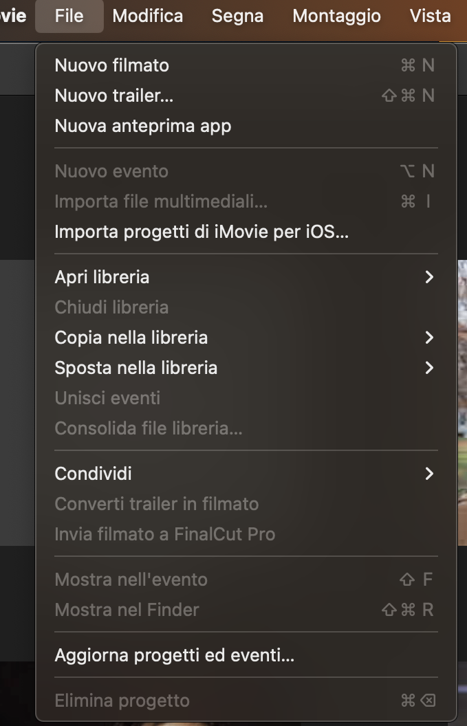Expand the Apri libreria submenu chevron
467x726 pixels.
tap(429, 277)
